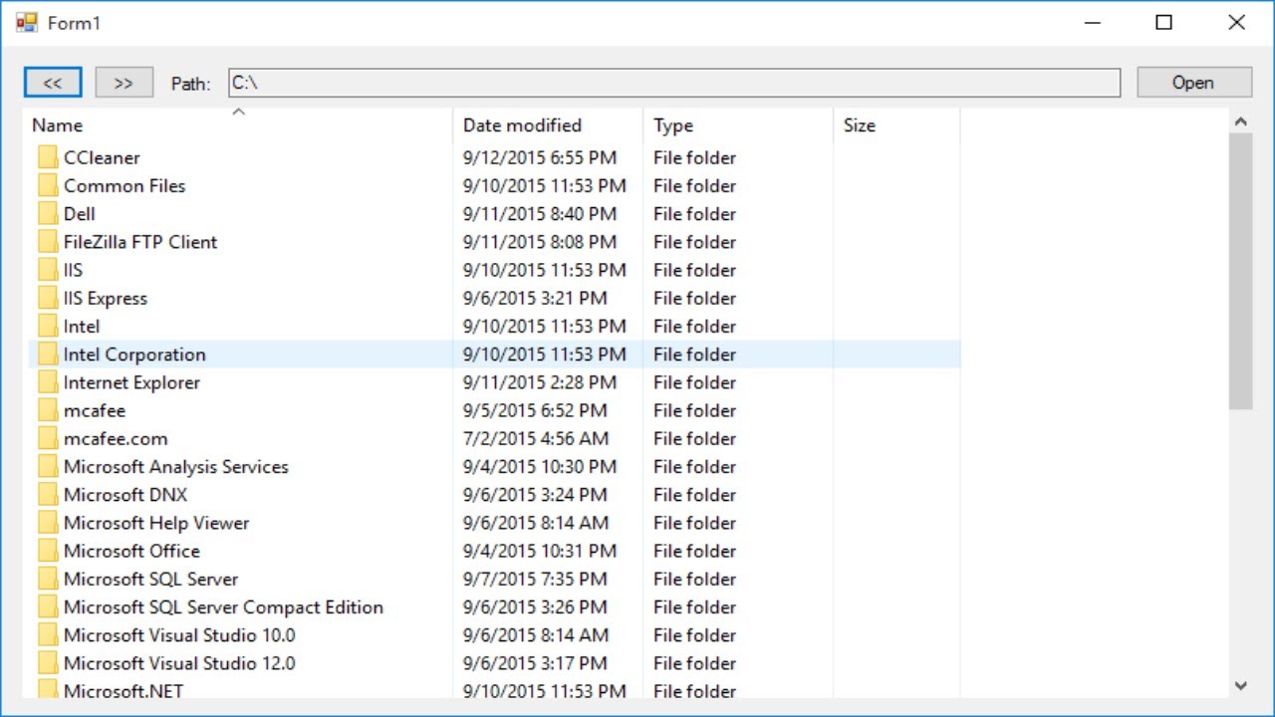The height and width of the screenshot is (717, 1275).
Task: Click the Microsoft Visual Studio 12.0 folder icon
Action: click(48, 662)
